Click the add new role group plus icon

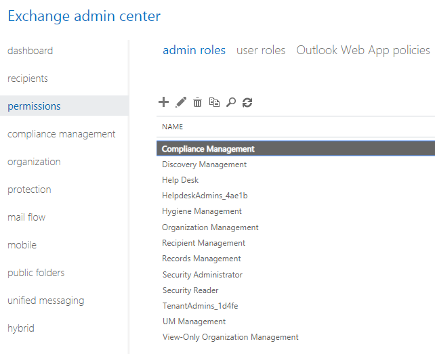(x=163, y=102)
